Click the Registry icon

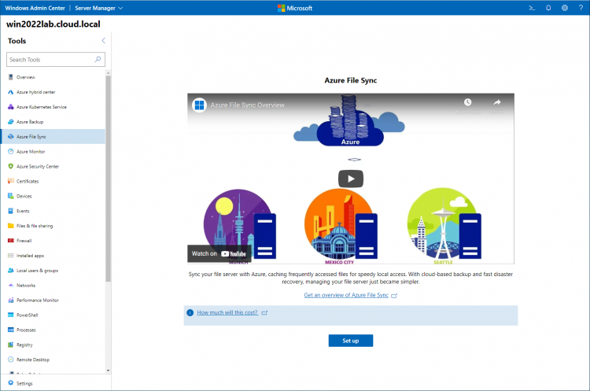click(x=10, y=345)
